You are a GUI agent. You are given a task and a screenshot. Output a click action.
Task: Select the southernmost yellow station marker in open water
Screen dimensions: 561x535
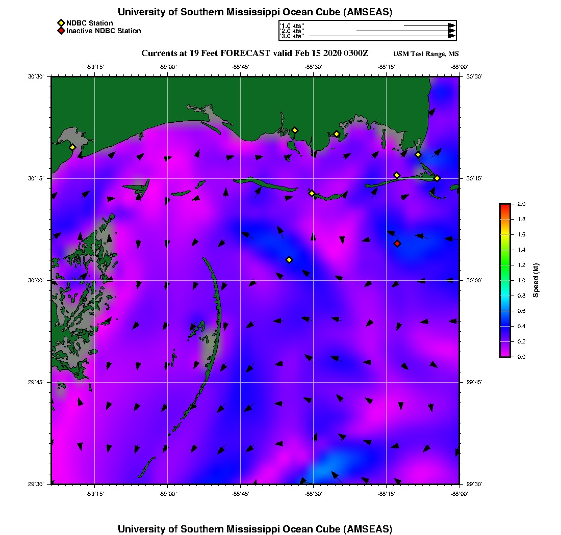coord(289,260)
